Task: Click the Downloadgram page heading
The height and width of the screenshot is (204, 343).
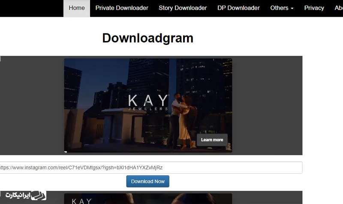Action: click(x=147, y=38)
